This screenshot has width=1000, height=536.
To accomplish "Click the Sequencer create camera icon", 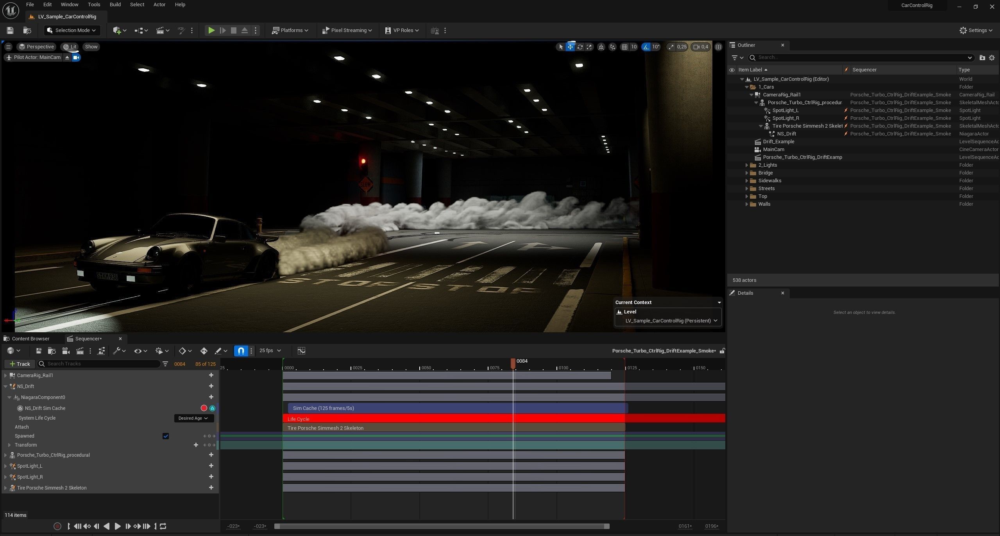I will point(66,351).
